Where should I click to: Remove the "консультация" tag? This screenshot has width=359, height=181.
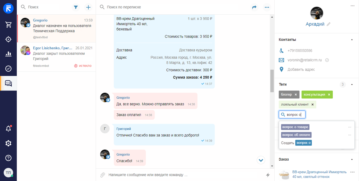[329, 95]
